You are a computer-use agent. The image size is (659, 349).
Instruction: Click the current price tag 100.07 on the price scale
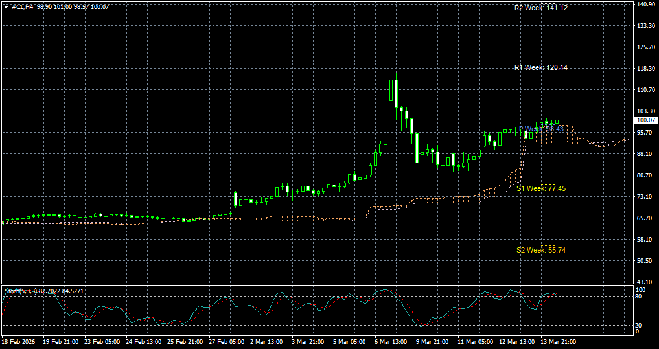646,120
